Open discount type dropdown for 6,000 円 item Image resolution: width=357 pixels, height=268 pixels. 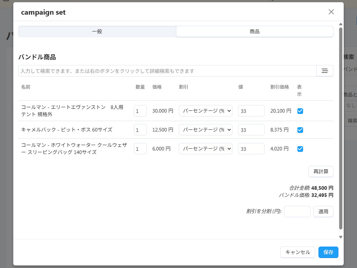pos(205,149)
